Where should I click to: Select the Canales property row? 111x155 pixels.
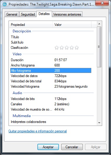[51, 104]
